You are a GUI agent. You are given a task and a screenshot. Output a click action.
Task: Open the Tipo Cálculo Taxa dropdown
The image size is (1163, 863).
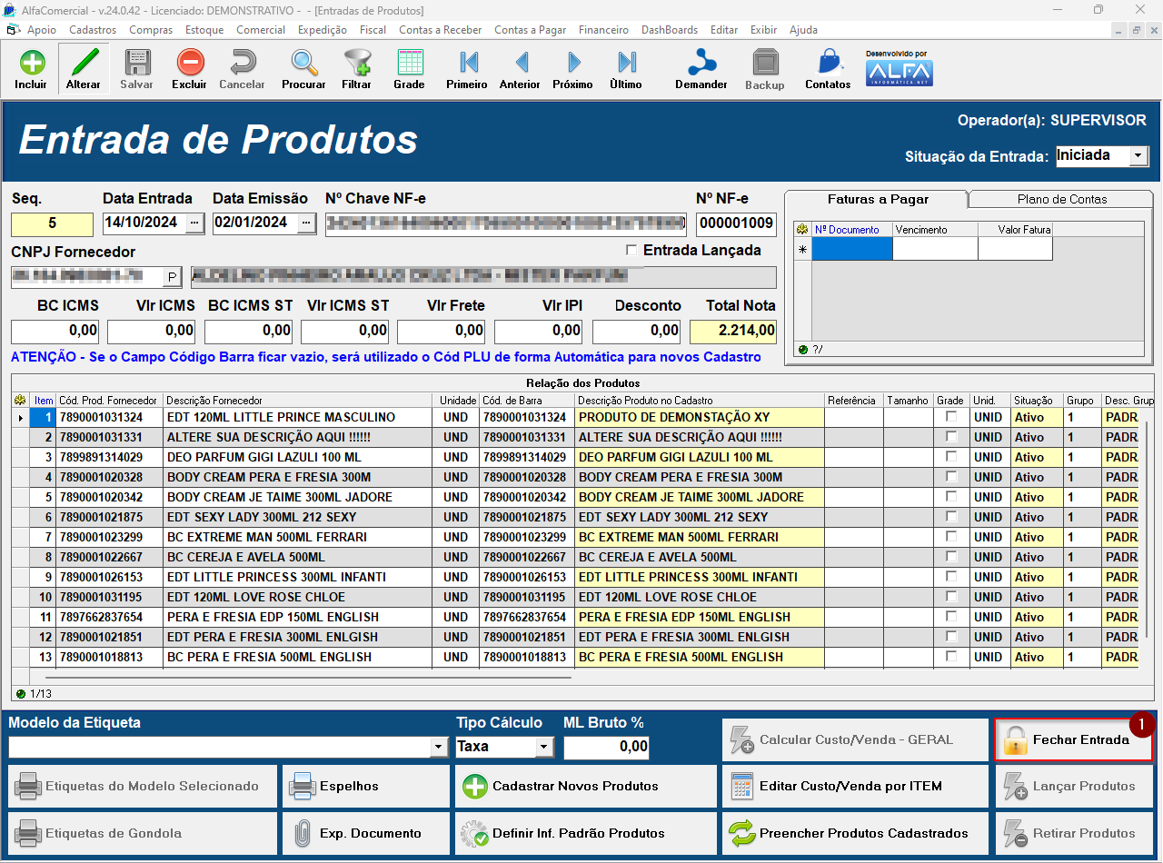[544, 747]
